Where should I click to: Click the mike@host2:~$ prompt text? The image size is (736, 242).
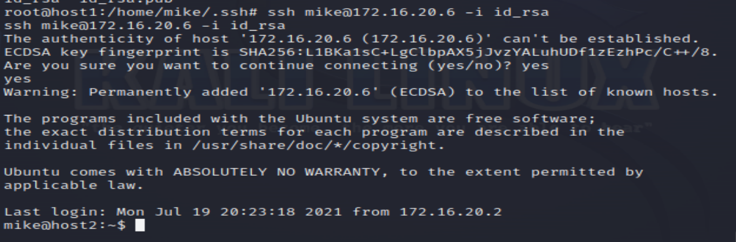pyautogui.click(x=65, y=225)
